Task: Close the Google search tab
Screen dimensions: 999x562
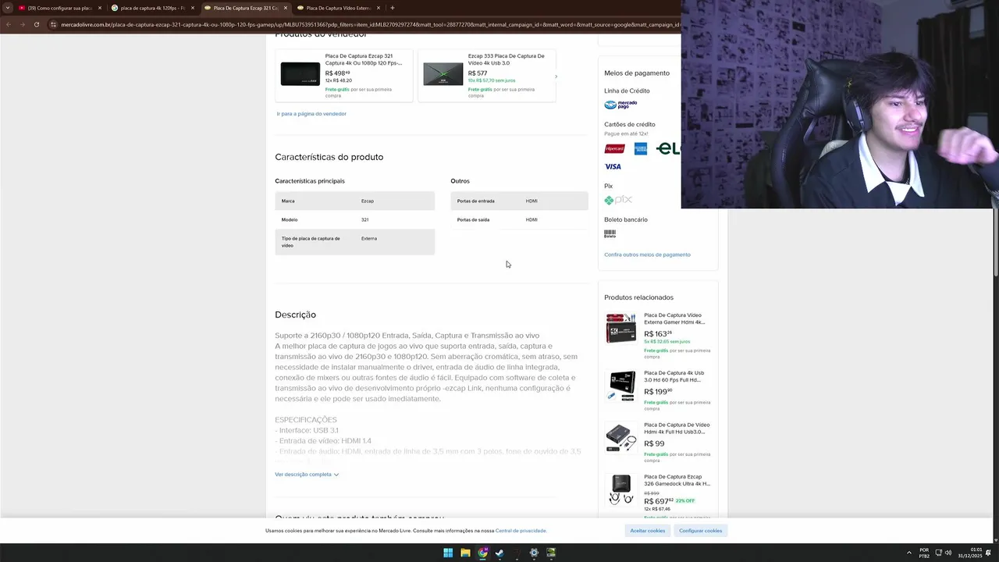Action: click(193, 8)
